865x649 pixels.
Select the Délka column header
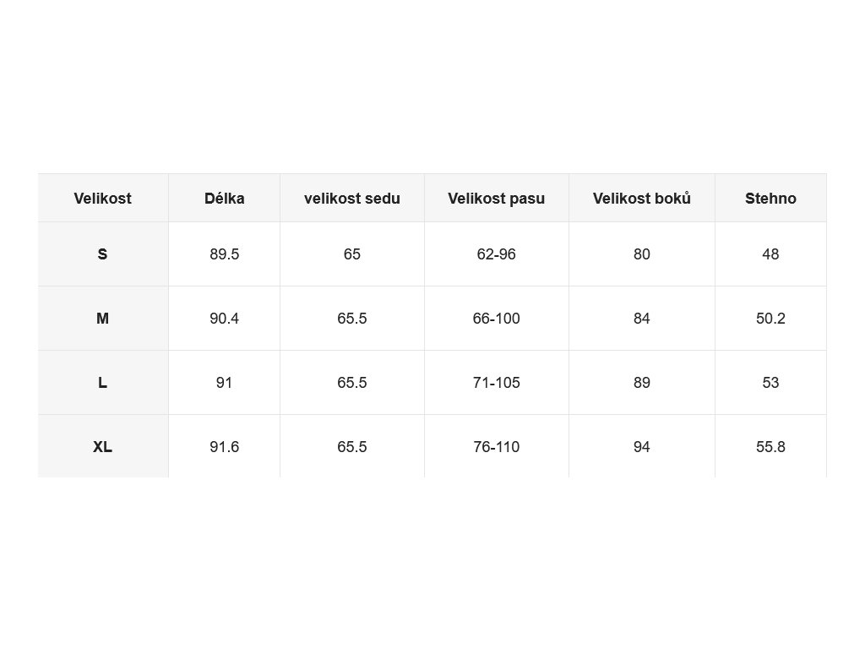click(x=224, y=198)
